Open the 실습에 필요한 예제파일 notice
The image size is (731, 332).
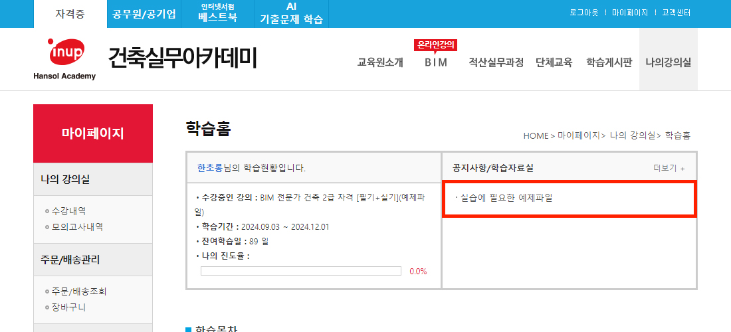coord(506,198)
